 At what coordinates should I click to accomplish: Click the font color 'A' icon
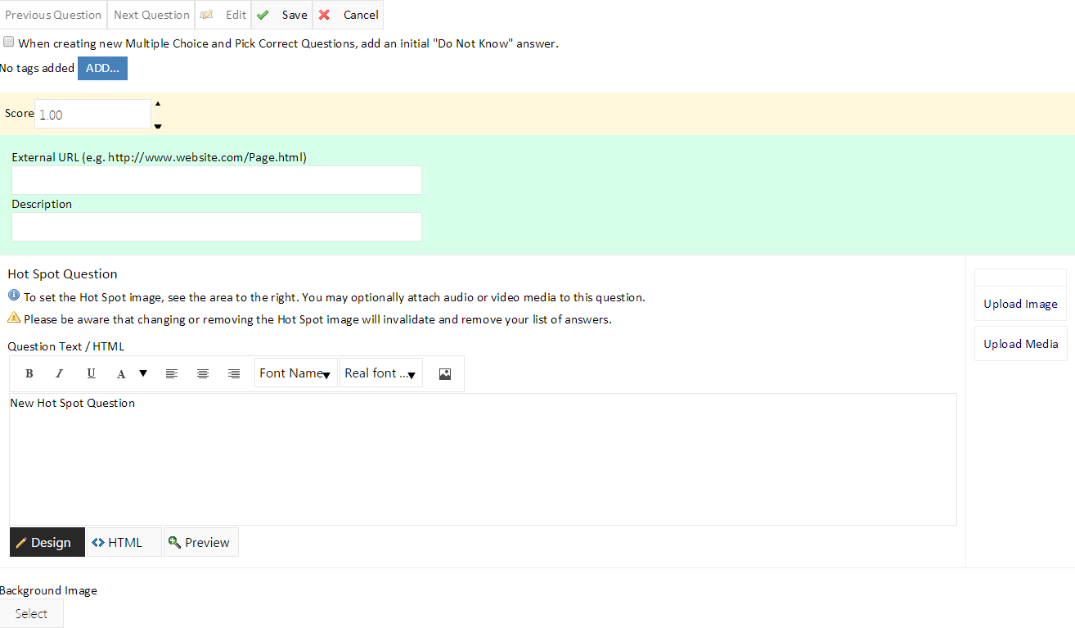121,373
